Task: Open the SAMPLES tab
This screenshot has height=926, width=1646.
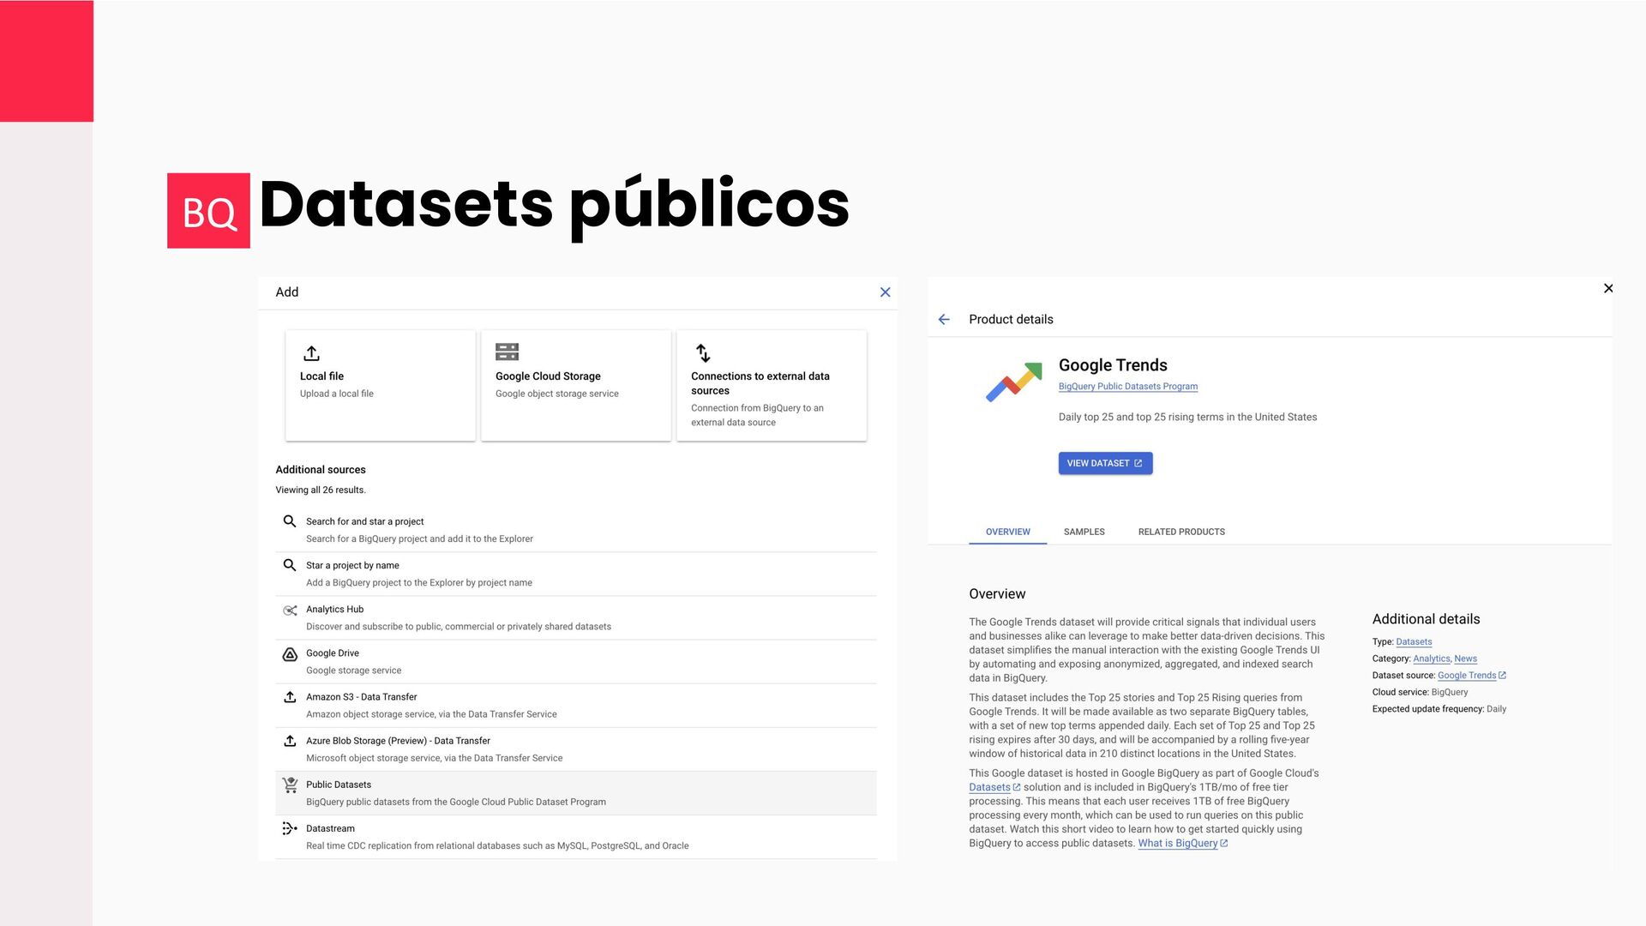Action: tap(1084, 532)
